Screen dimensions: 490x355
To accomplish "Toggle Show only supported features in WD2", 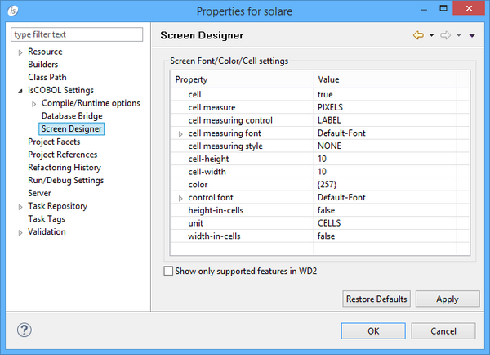I will pos(169,271).
